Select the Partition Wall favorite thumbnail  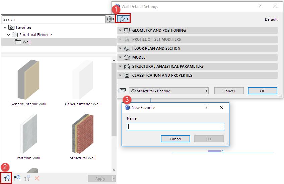28,134
